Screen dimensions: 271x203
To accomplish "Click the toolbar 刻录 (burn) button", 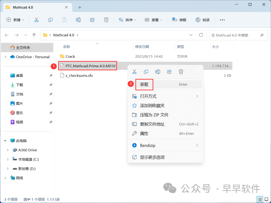I will click(x=202, y=20).
